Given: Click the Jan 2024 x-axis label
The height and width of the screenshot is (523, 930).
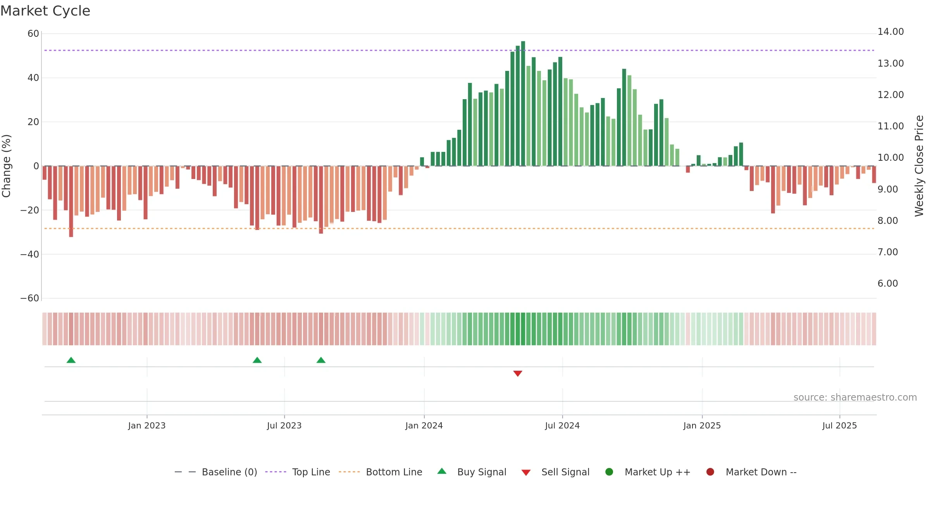Looking at the screenshot, I should tap(424, 426).
